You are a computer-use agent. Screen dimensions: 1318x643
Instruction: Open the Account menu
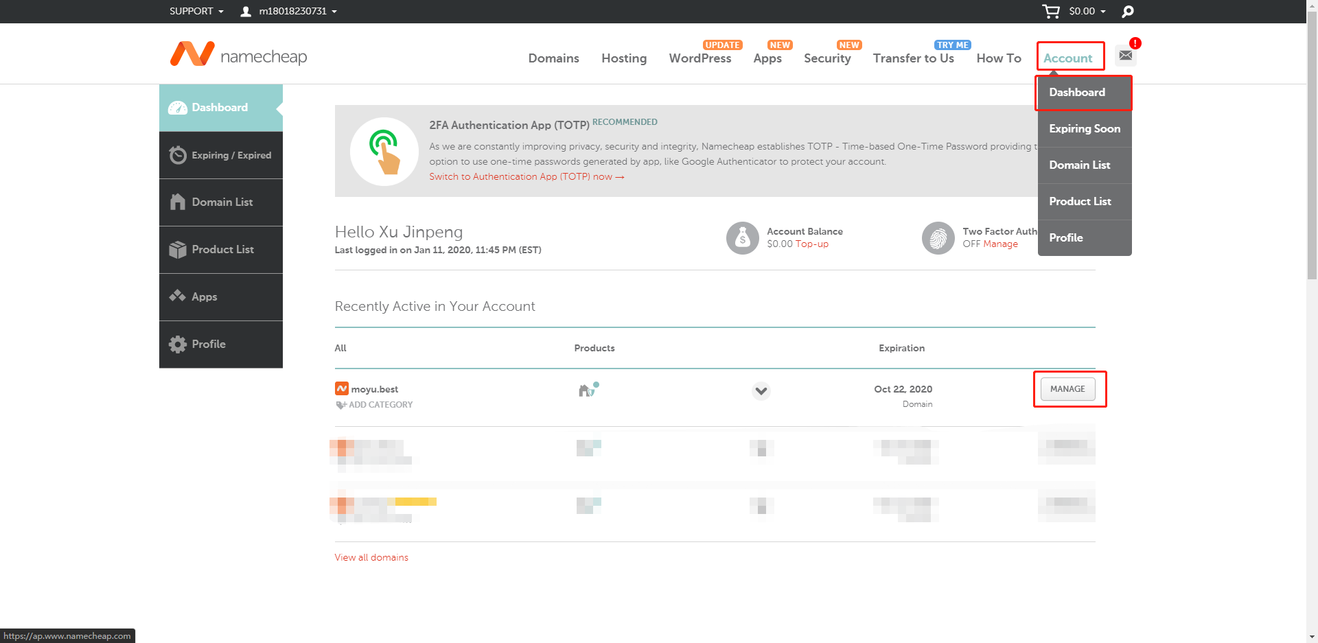pos(1068,58)
